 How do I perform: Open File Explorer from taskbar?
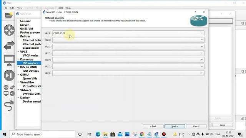(x=105, y=134)
